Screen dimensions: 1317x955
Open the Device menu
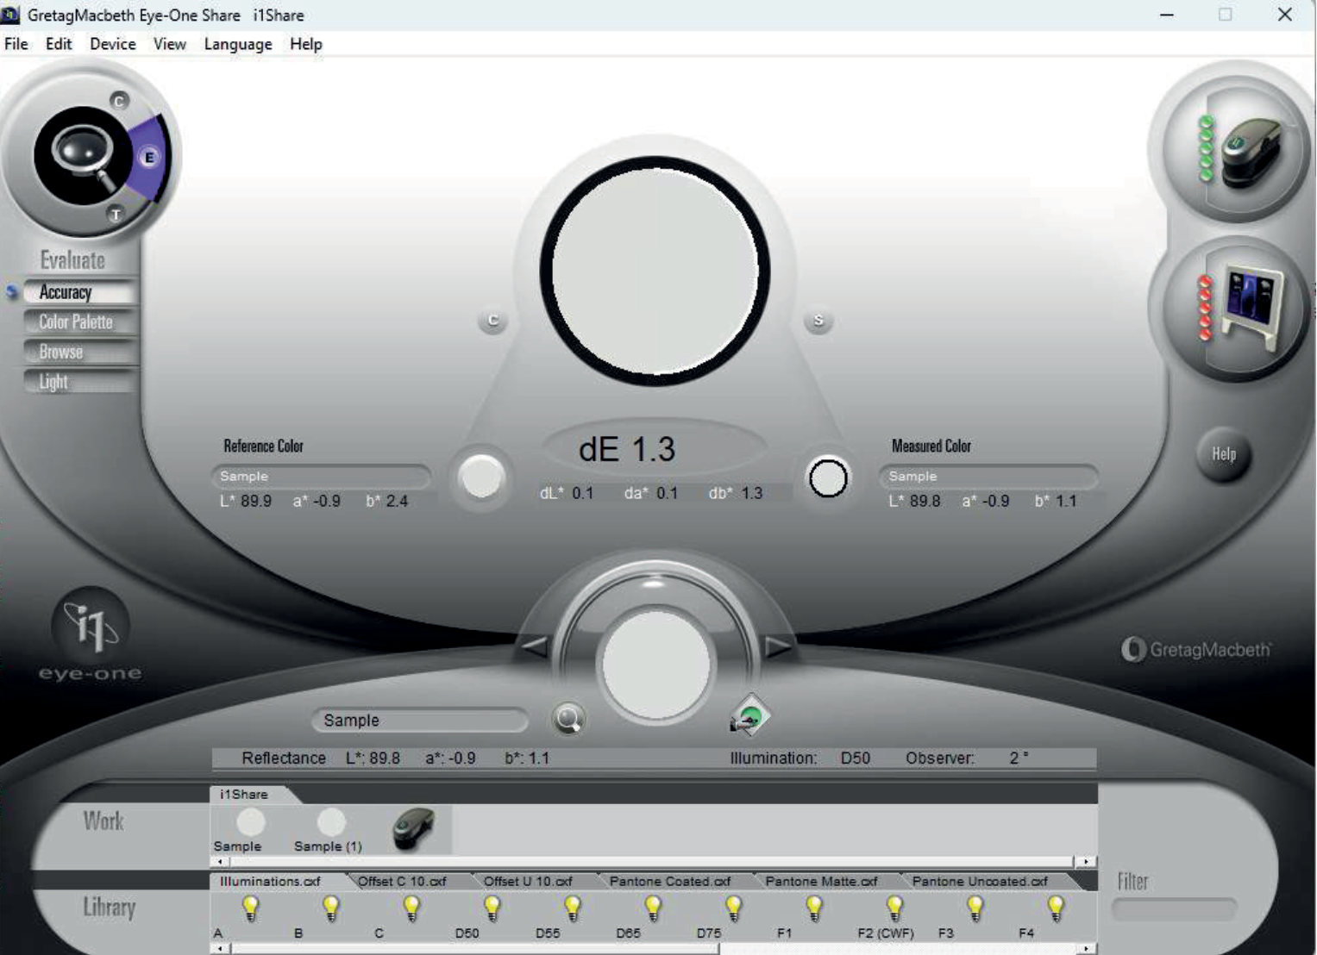113,44
